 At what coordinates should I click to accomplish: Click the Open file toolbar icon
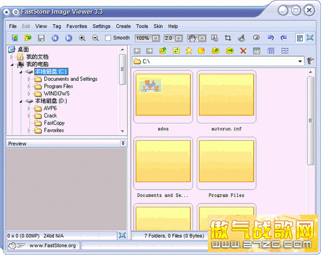pos(28,38)
